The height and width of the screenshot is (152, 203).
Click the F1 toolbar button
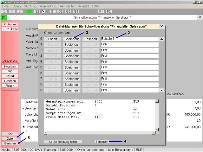[101, 11]
